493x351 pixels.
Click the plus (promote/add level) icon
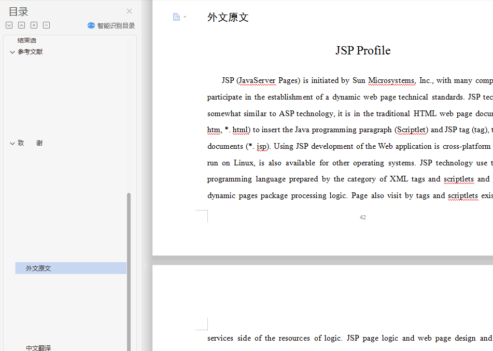(x=34, y=25)
